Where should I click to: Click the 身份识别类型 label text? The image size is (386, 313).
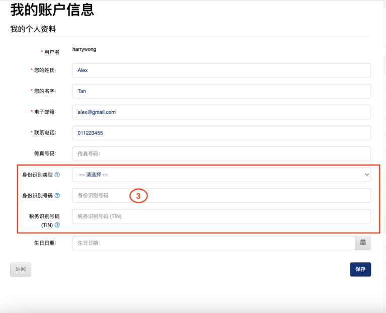tap(37, 175)
